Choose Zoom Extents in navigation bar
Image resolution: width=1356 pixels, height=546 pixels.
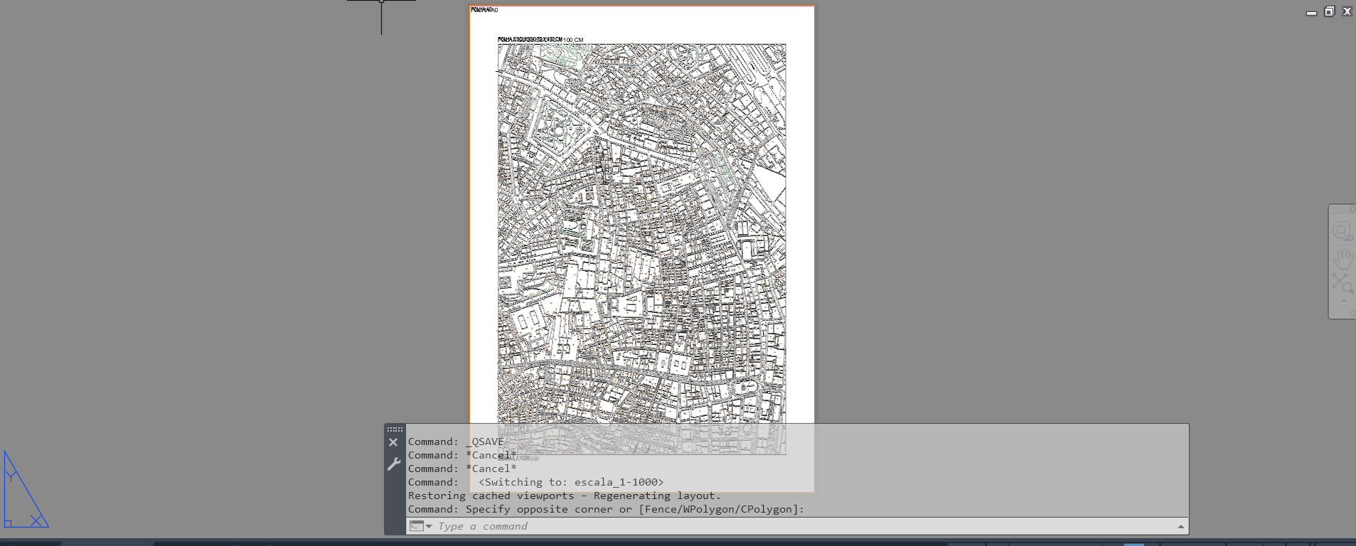[1342, 283]
